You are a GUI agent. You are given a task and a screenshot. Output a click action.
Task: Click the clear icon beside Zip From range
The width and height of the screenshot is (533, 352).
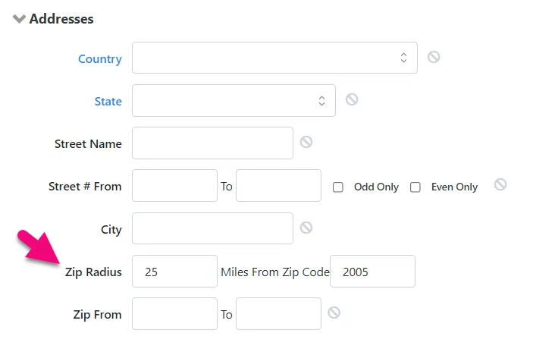[x=334, y=313]
